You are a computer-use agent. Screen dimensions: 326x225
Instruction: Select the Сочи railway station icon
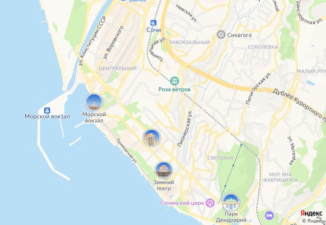(x=153, y=23)
